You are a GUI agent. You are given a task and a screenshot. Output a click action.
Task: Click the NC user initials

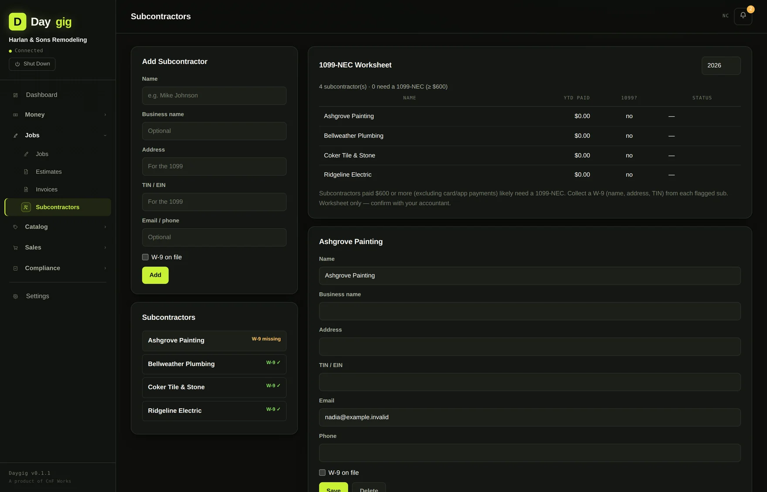click(726, 16)
